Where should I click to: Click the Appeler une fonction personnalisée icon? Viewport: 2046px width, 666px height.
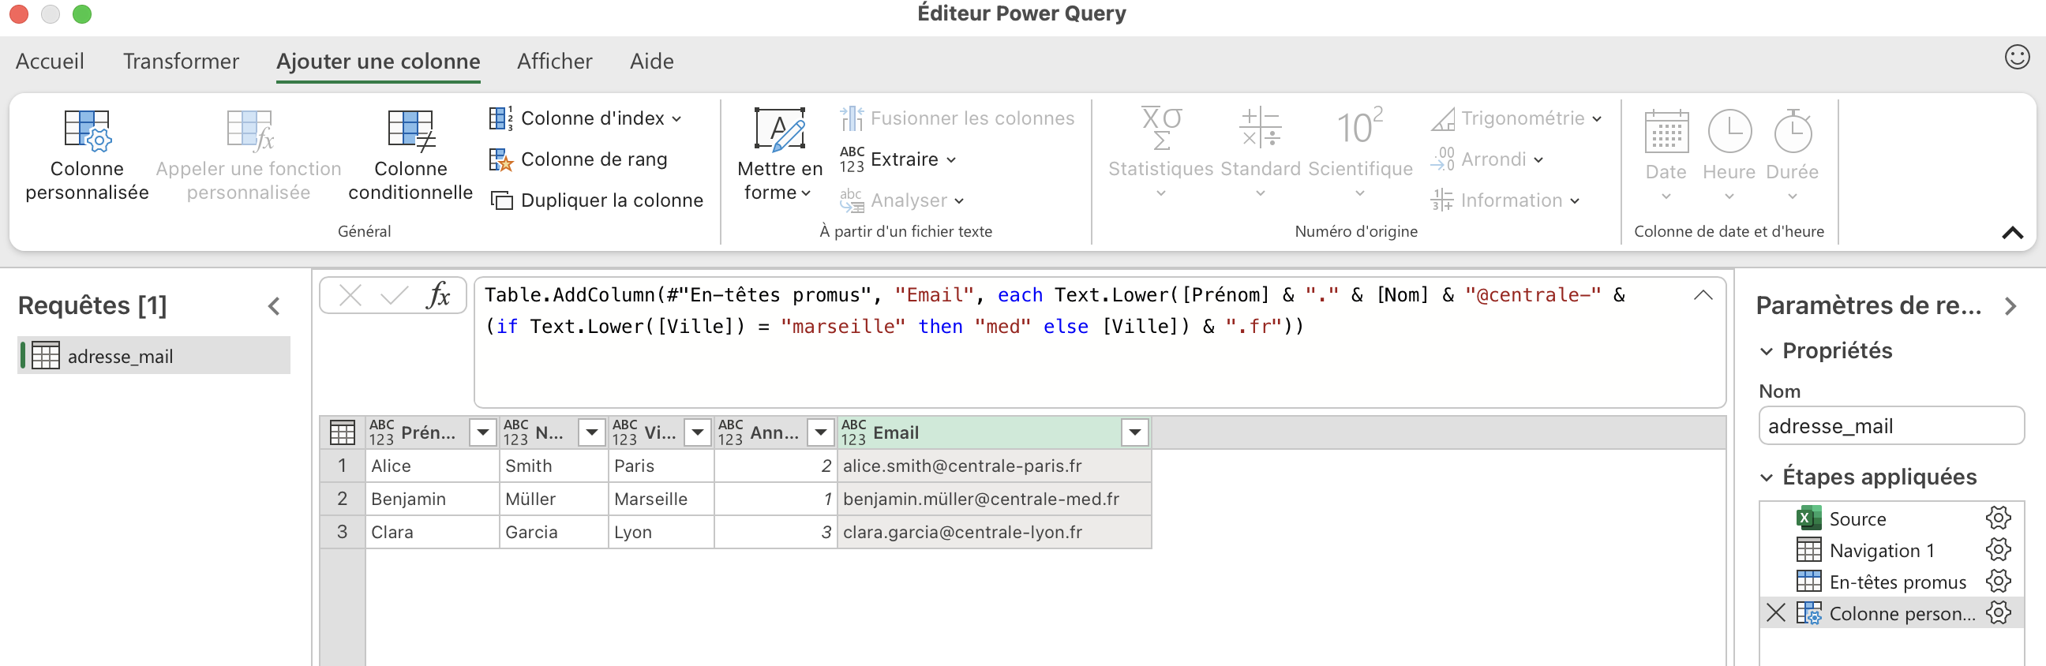249,130
